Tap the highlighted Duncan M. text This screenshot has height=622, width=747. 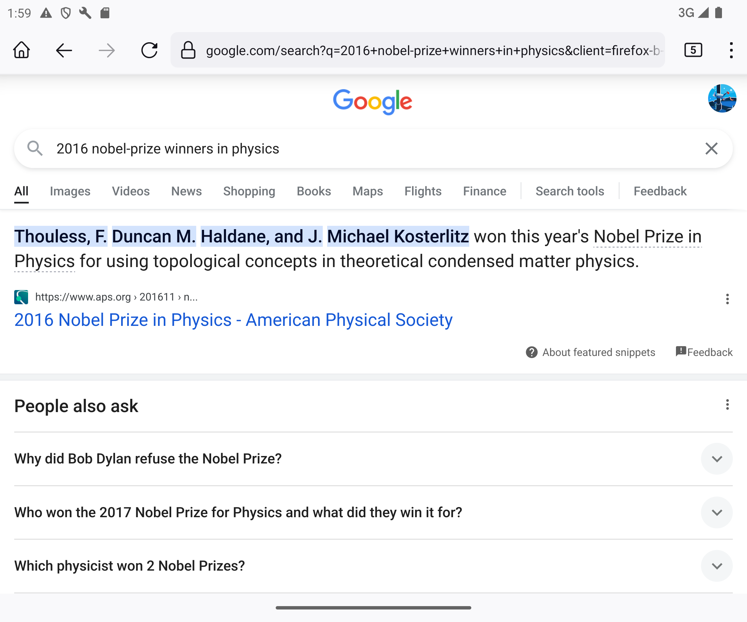coord(154,236)
